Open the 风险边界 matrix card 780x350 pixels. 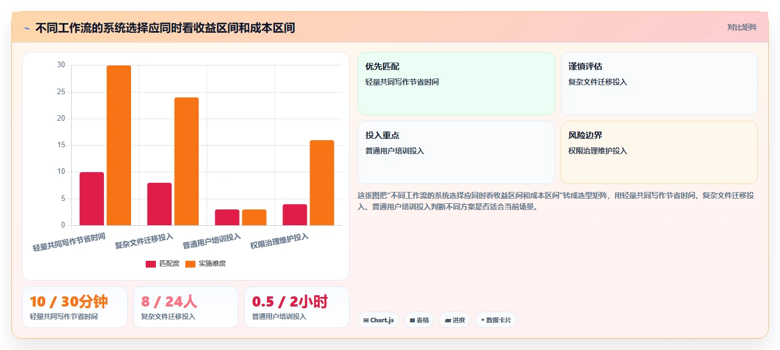pos(659,152)
